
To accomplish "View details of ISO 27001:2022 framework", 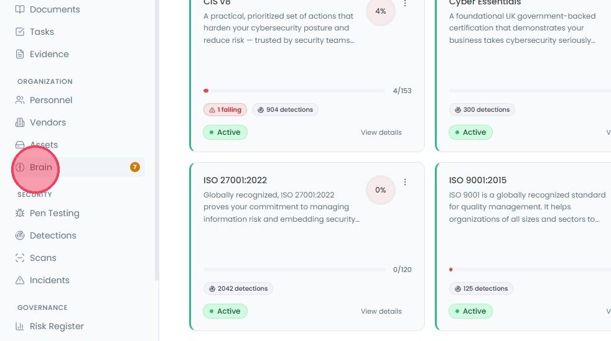I will [x=381, y=311].
